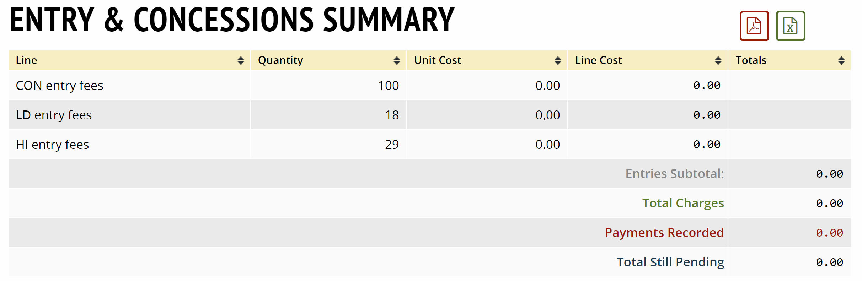Click the Payments Recorded label
This screenshot has width=862, height=281.
tap(664, 233)
